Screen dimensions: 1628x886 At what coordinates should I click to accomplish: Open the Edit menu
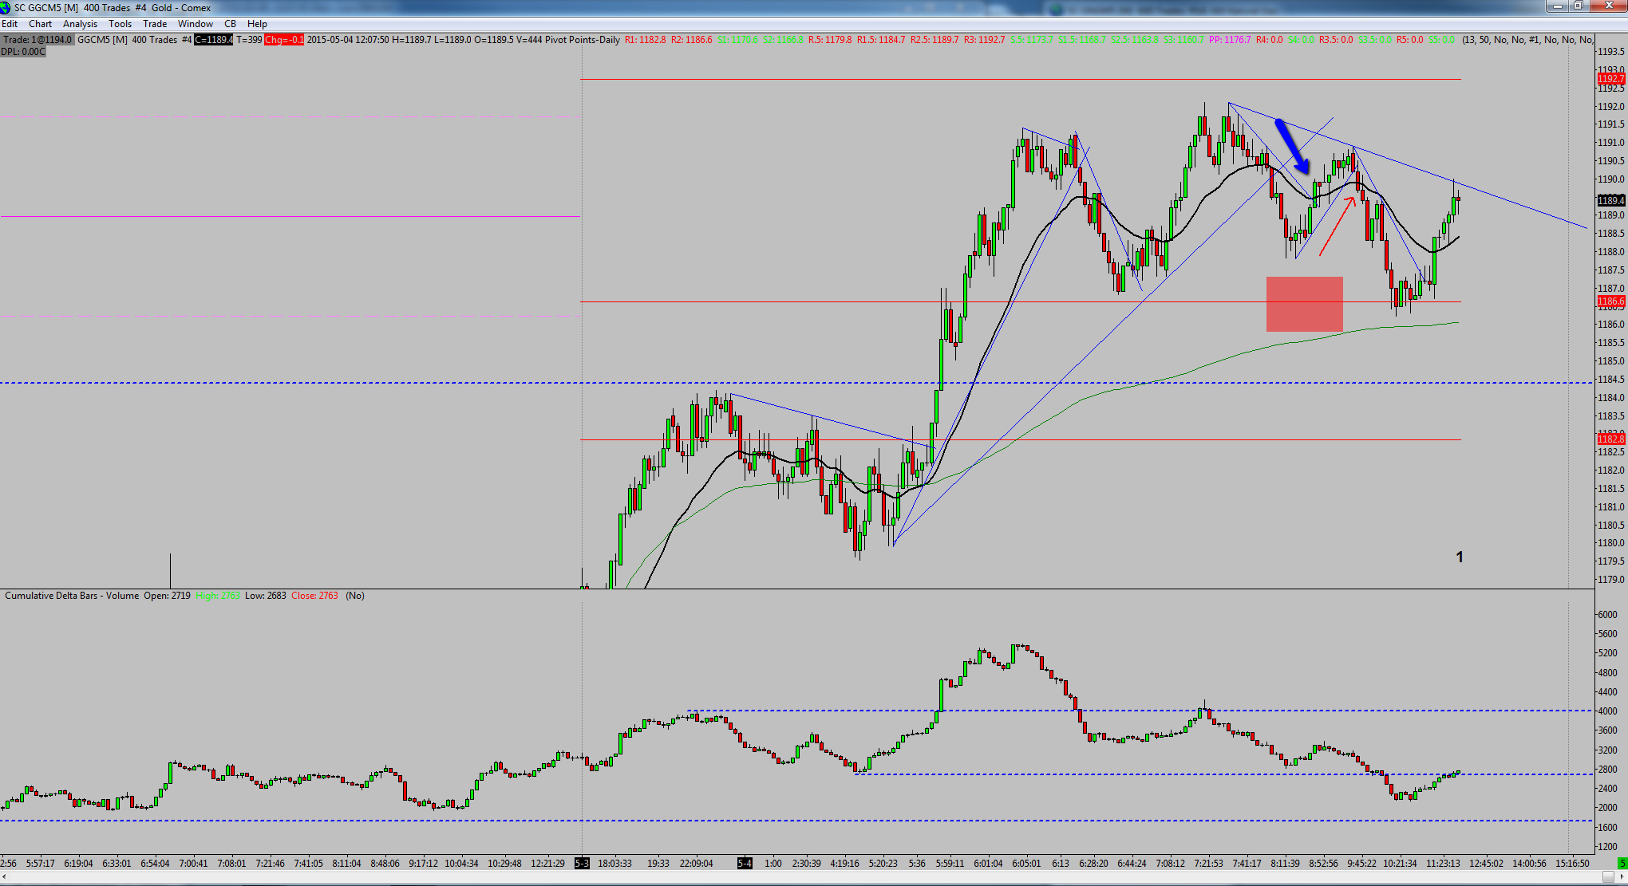[10, 24]
